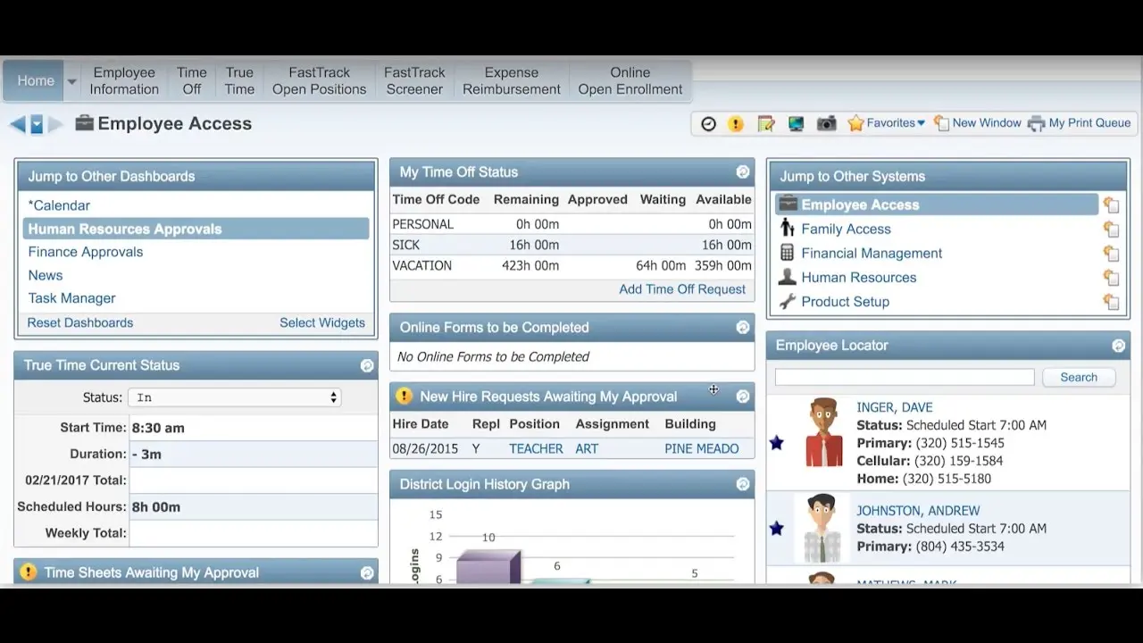Open the FastTrack Open Positions tab
The image size is (1143, 643).
[319, 80]
